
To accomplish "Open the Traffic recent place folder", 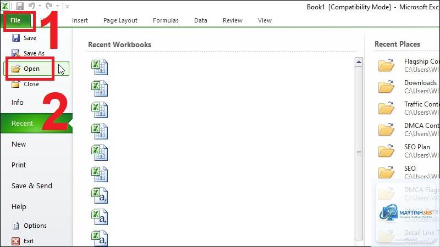I will (386, 108).
